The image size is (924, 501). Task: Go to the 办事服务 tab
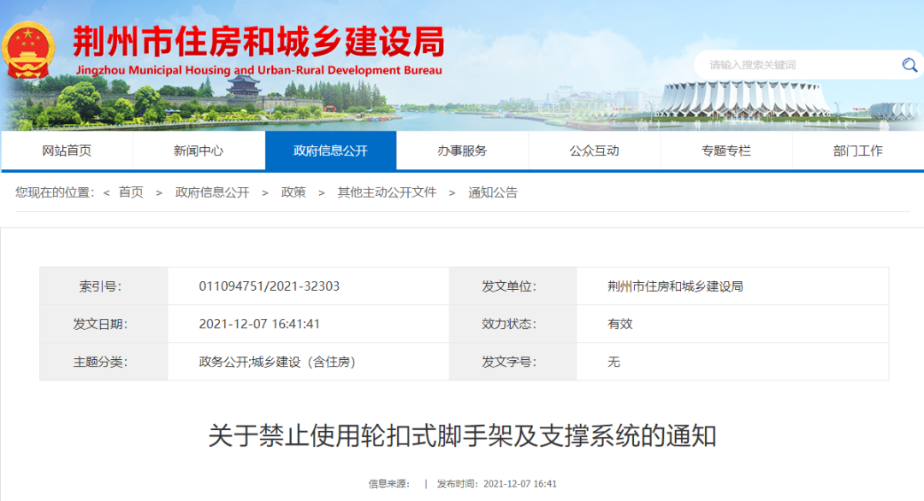coord(462,150)
